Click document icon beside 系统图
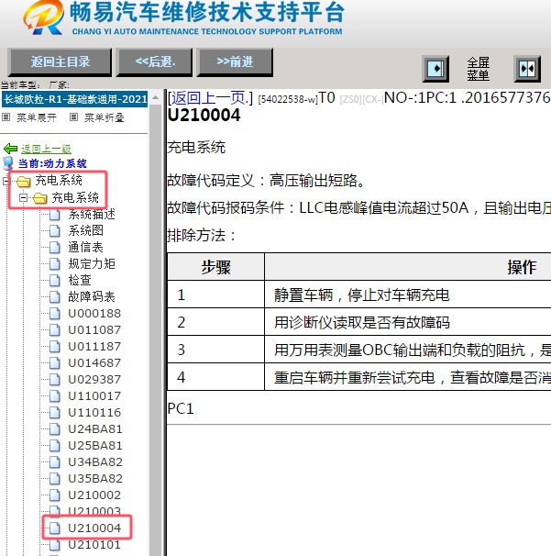The width and height of the screenshot is (551, 556). point(55,231)
